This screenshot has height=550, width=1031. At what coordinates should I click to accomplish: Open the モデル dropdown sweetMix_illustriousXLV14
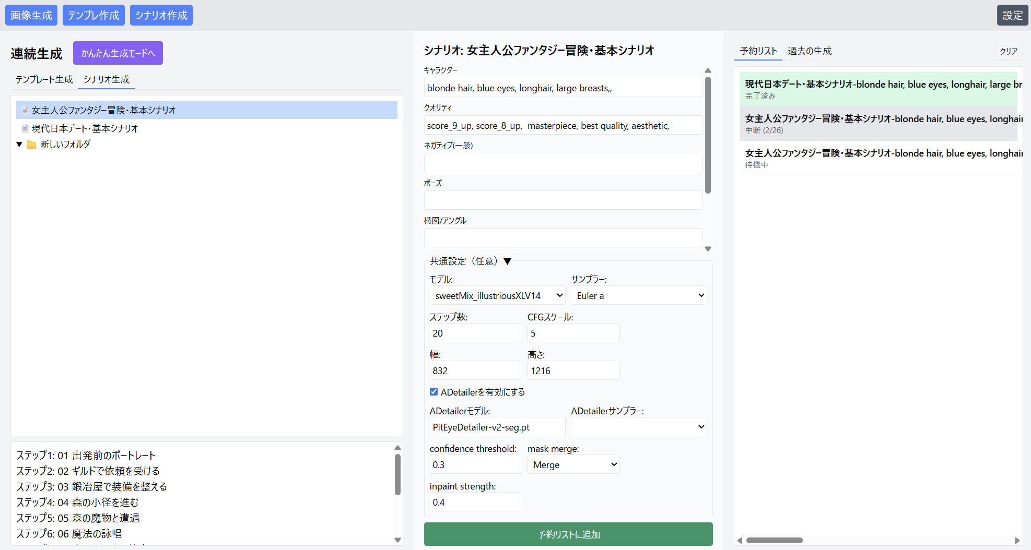(x=497, y=295)
